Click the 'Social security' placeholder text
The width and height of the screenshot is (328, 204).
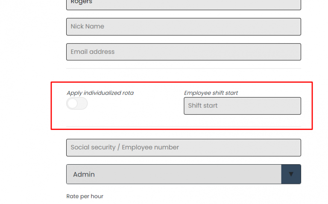[x=93, y=148]
